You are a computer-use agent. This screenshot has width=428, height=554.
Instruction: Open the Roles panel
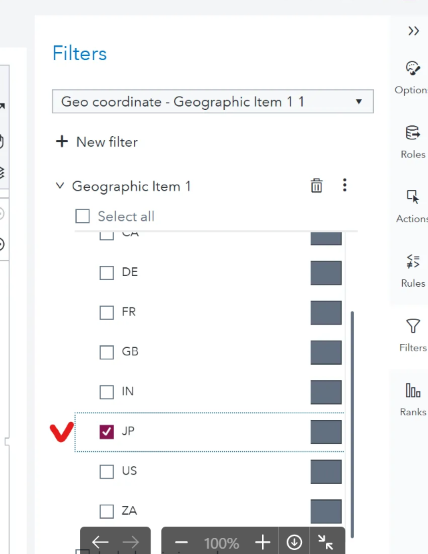click(413, 133)
